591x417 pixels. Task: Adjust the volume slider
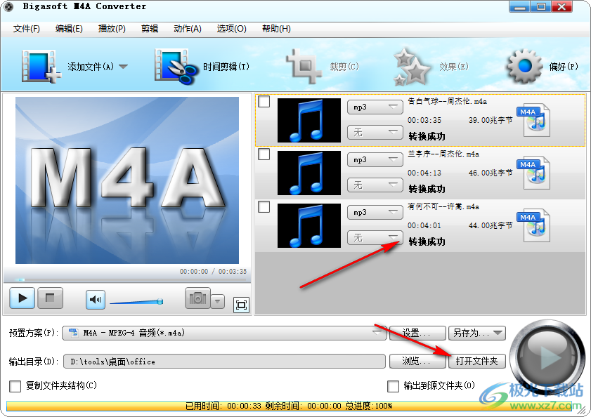tap(136, 302)
